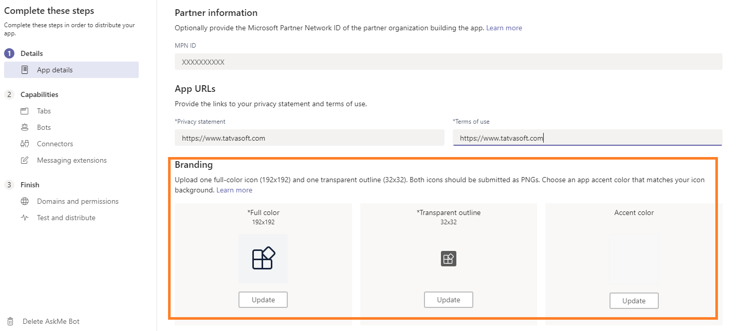Click Update under Accent color
Viewport: 739px width, 331px height.
(x=634, y=301)
